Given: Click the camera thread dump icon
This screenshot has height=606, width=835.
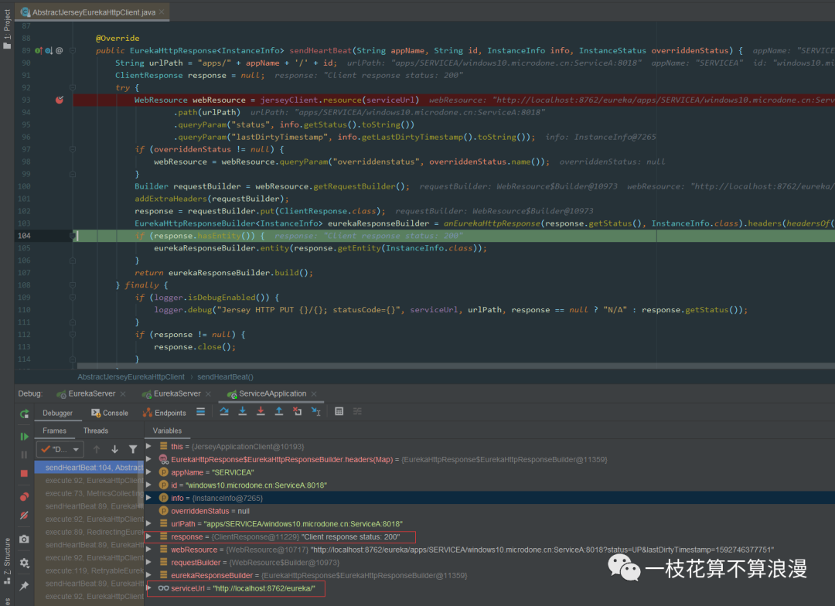Looking at the screenshot, I should click(x=24, y=539).
